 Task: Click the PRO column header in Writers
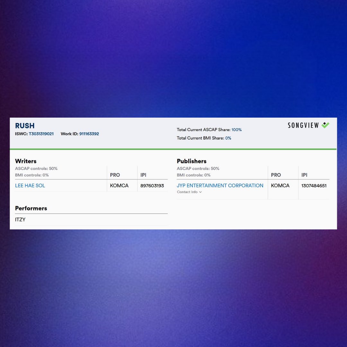click(x=115, y=175)
